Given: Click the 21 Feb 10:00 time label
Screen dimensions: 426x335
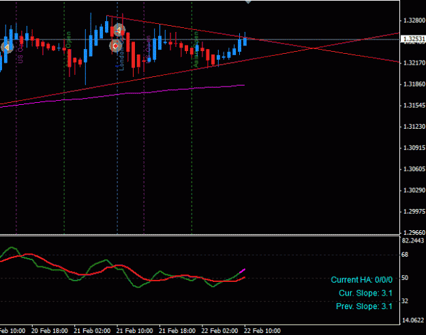Looking at the screenshot, I should point(134,331).
